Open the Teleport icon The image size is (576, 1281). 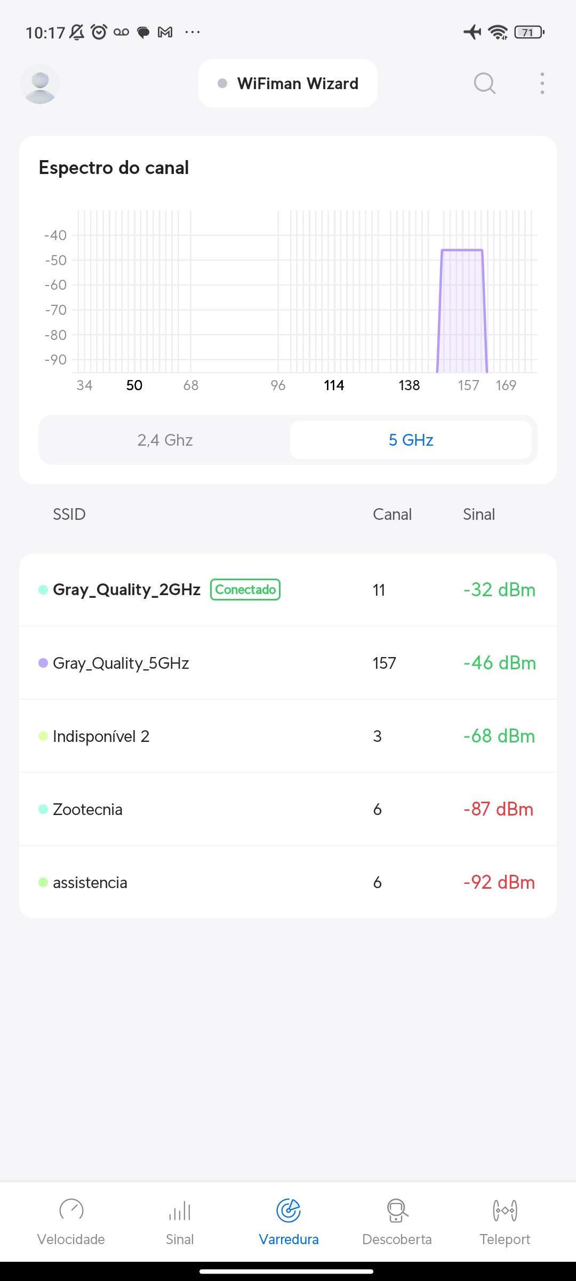click(x=505, y=1210)
